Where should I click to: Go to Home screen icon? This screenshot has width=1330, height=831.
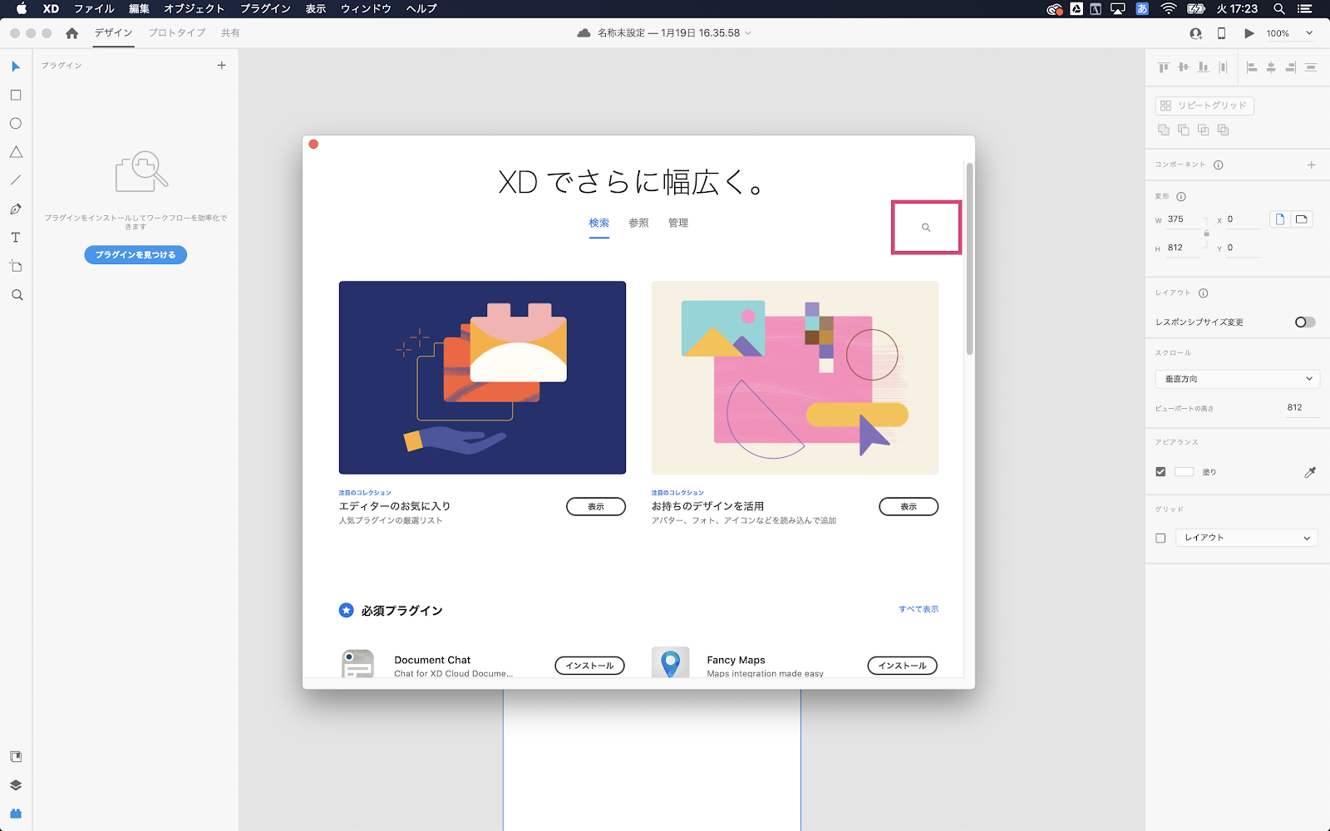[x=72, y=33]
